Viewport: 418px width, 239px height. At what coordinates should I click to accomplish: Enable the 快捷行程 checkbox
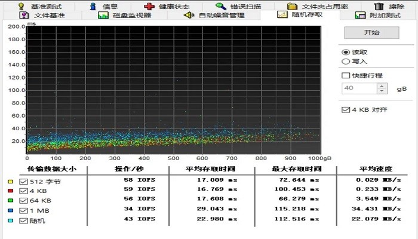tap(345, 76)
